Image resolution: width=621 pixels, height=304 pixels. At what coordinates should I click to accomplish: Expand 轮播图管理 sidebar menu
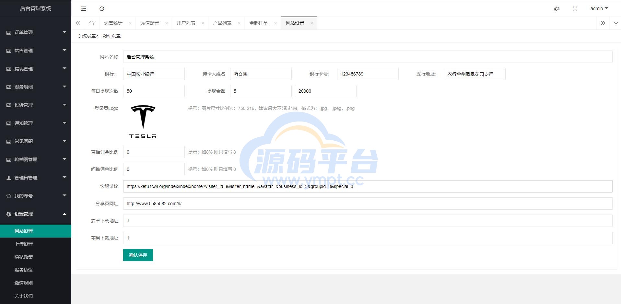(36, 159)
